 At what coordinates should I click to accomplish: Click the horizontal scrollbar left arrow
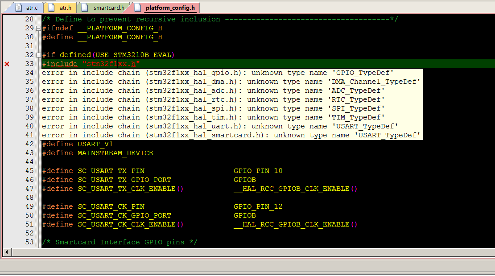click(x=7, y=252)
